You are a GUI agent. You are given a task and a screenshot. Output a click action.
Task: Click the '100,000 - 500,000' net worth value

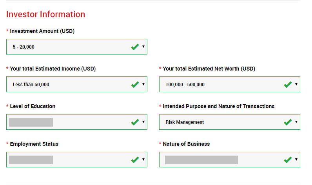[x=185, y=85]
